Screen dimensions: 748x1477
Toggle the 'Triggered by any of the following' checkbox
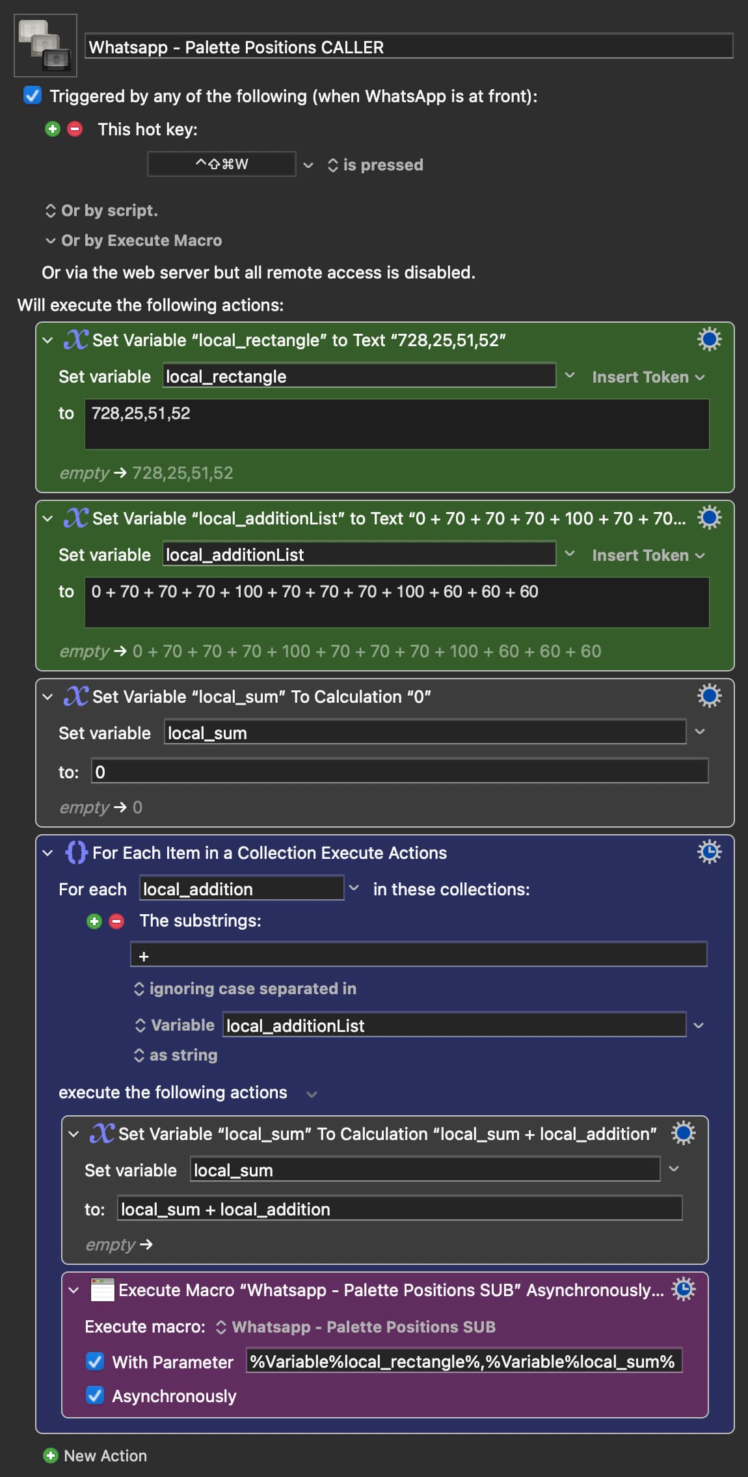[33, 96]
